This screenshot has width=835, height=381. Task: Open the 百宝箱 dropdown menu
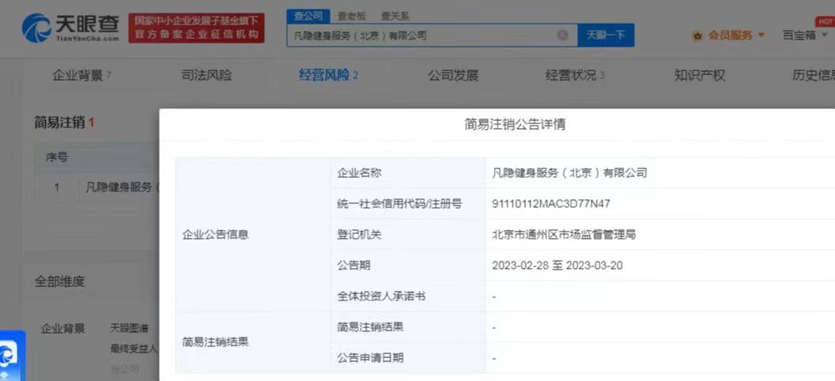point(804,36)
